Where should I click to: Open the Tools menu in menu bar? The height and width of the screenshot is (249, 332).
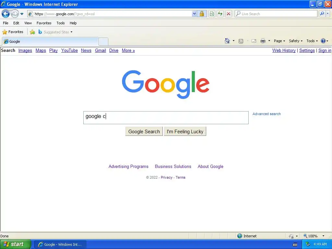(x=61, y=23)
